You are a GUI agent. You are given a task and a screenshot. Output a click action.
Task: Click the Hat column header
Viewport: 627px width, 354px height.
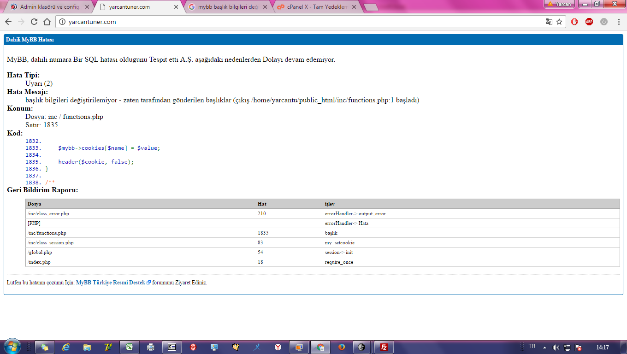point(290,204)
